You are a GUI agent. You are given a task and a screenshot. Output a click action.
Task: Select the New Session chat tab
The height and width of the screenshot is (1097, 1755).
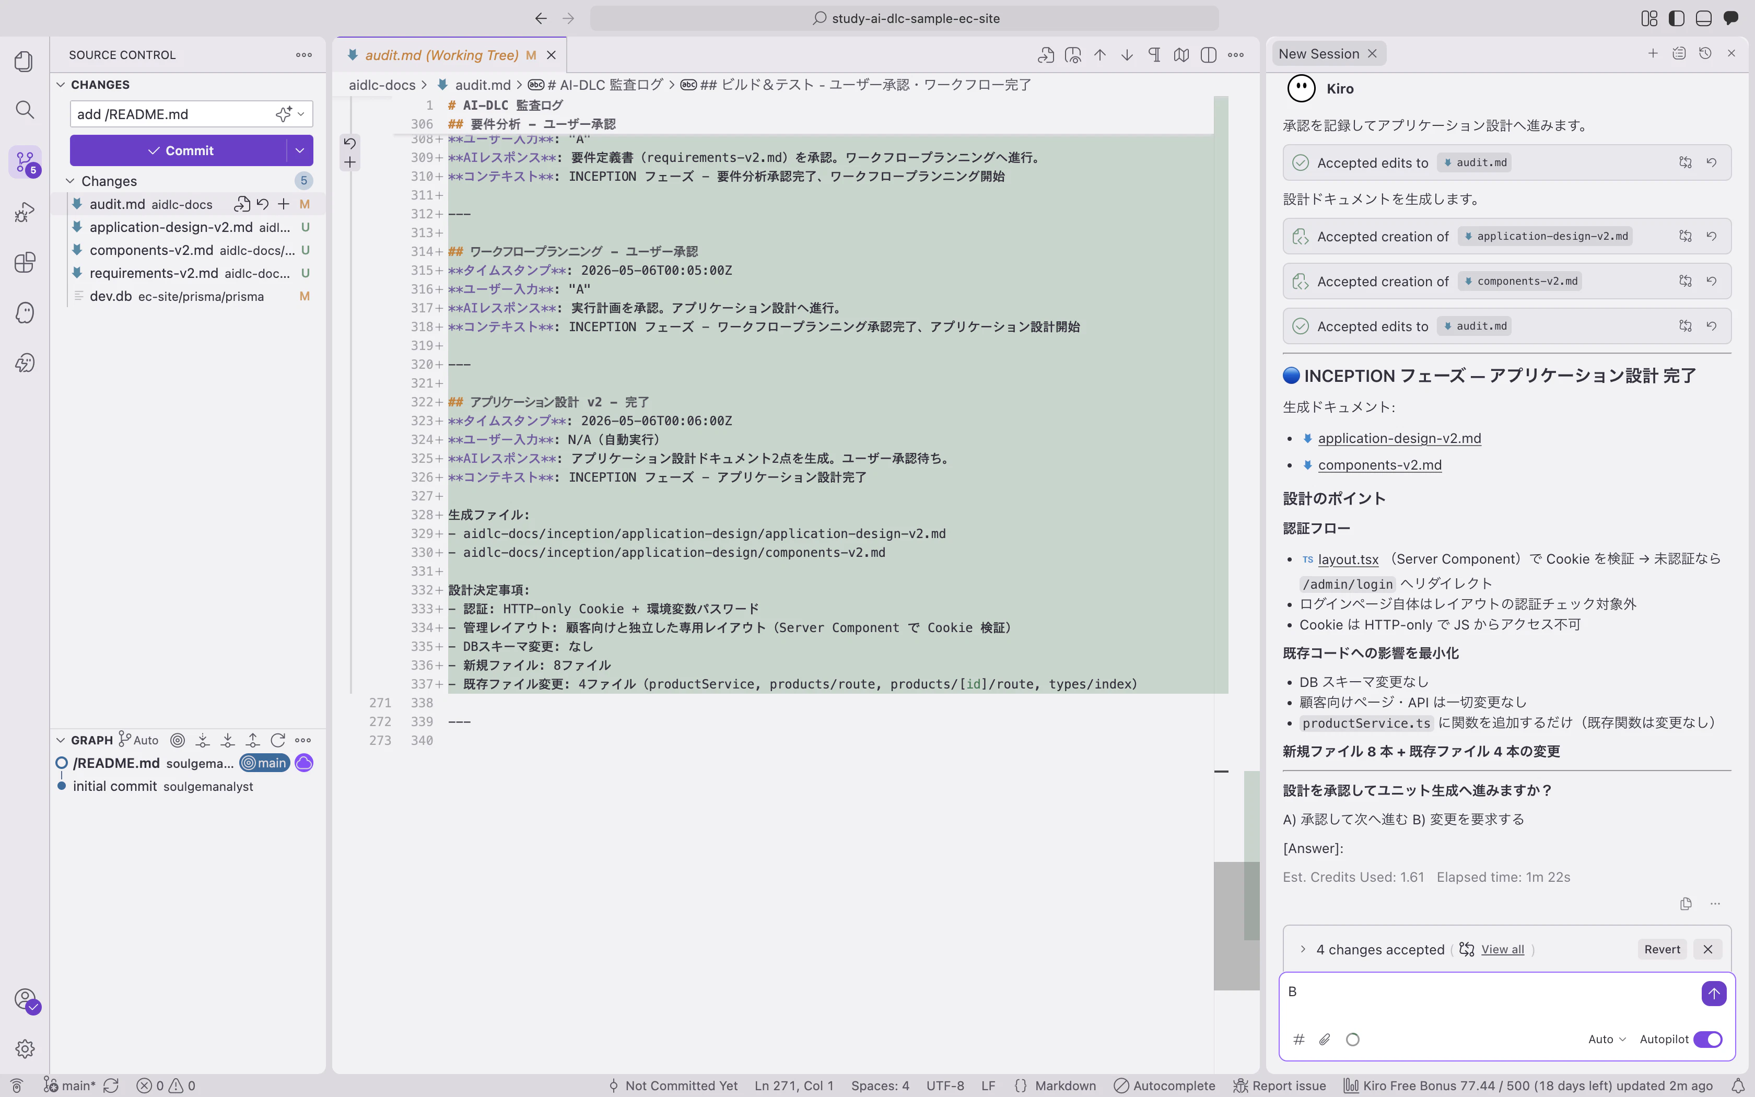[1318, 54]
